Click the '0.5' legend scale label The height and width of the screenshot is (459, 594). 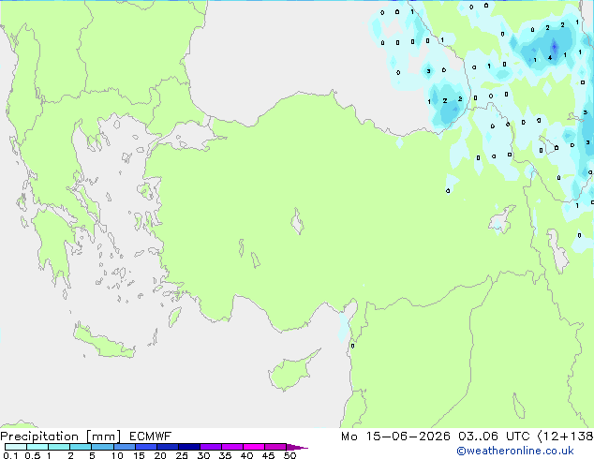33,455
